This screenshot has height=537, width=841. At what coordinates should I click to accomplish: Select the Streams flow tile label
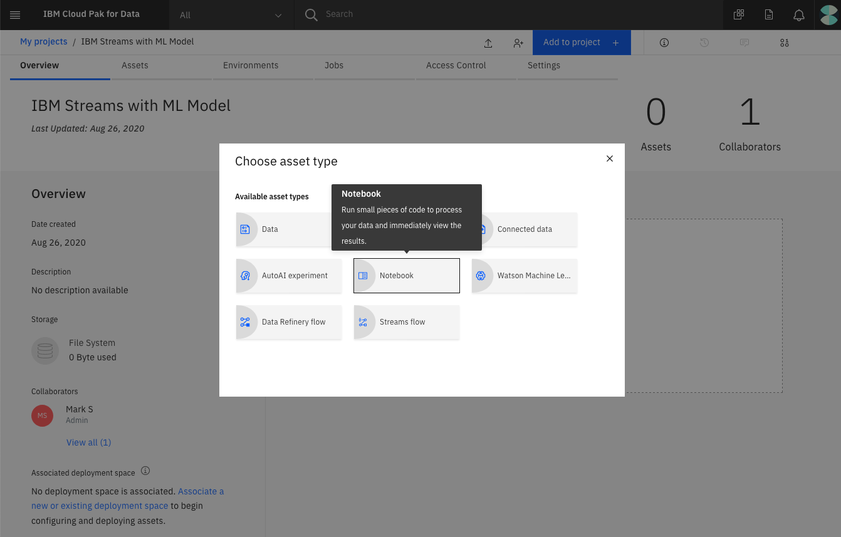click(402, 322)
